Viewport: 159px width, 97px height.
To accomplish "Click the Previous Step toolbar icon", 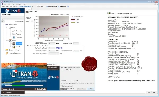I will pyautogui.click(x=47, y=7).
